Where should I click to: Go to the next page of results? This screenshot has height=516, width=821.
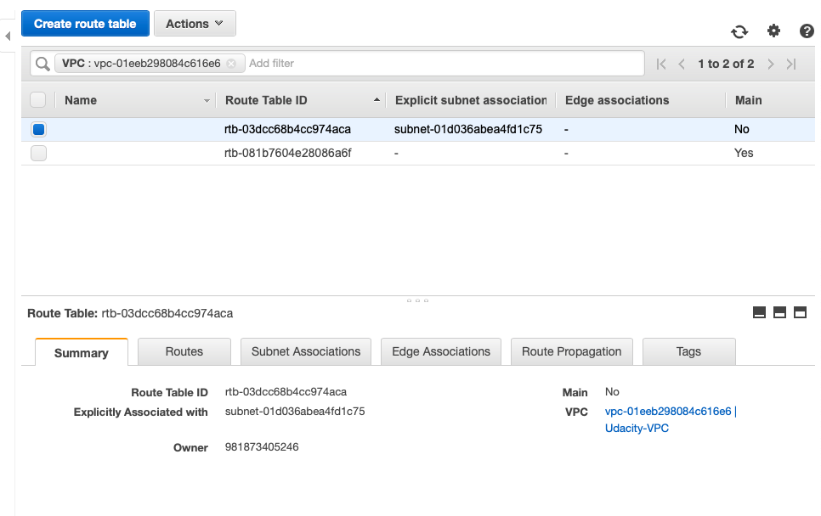pos(771,64)
